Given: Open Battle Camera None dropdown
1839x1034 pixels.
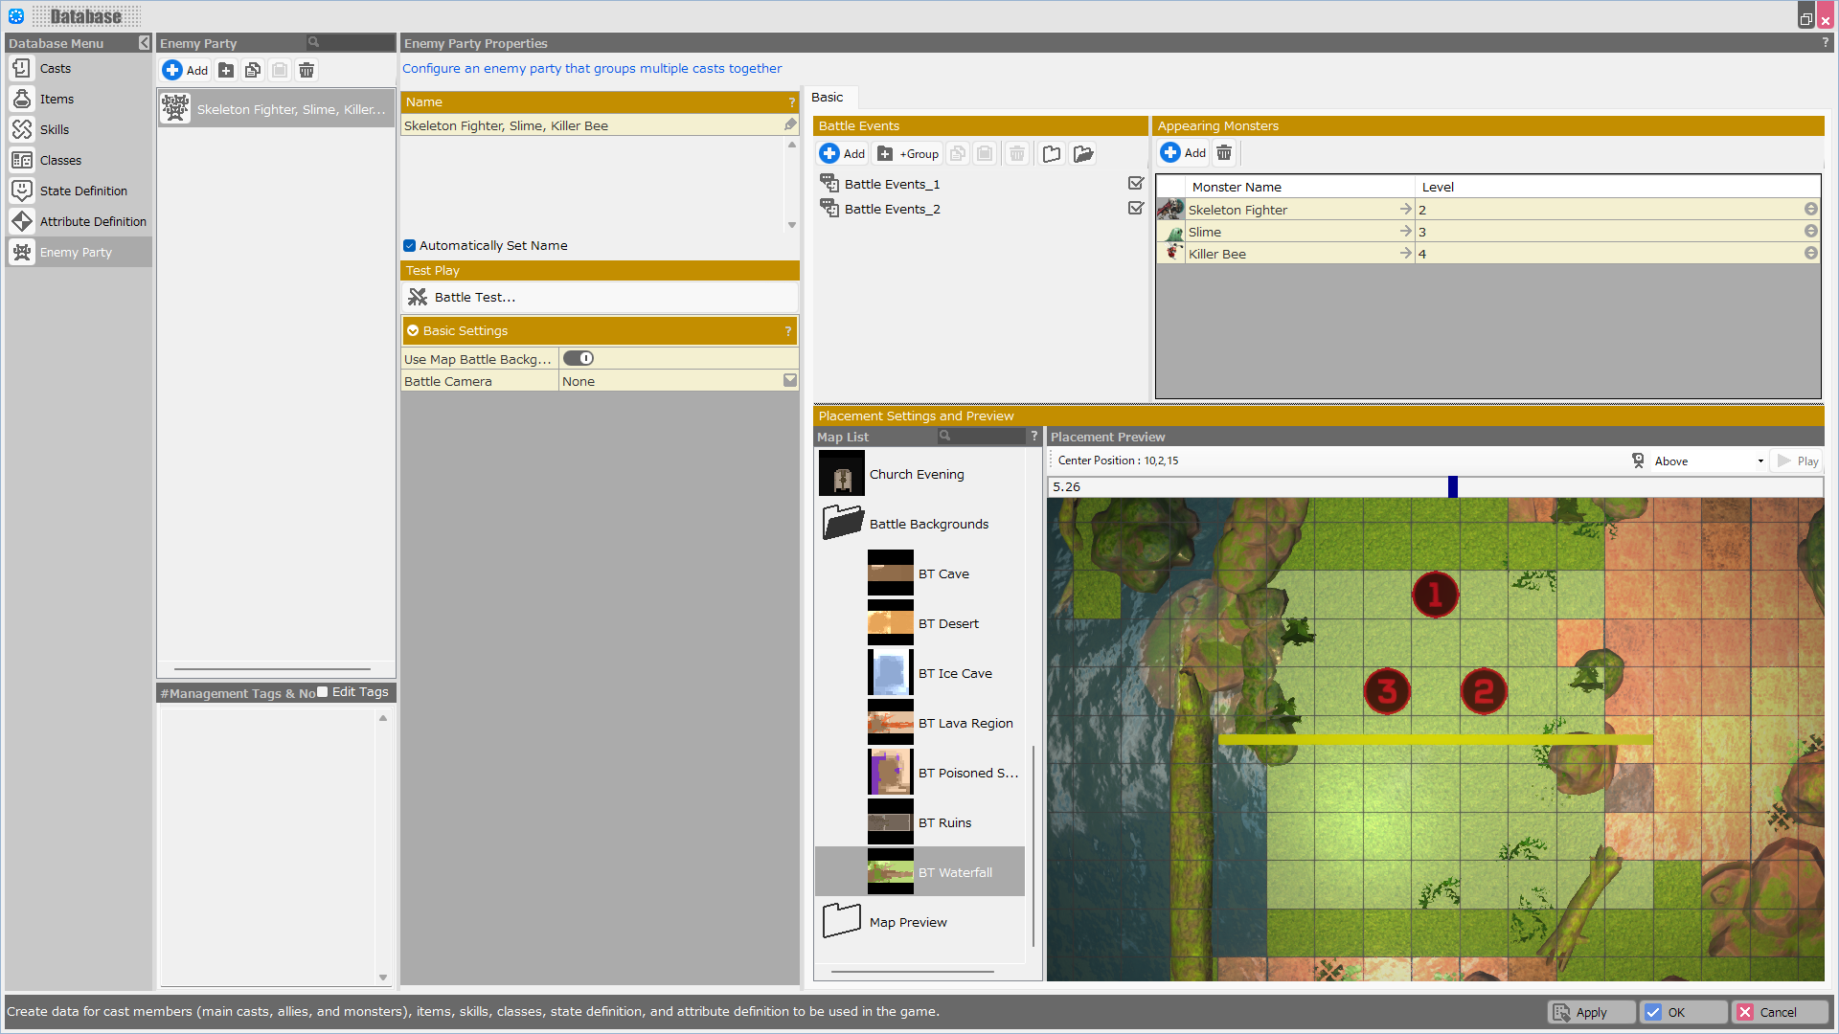Looking at the screenshot, I should pyautogui.click(x=790, y=380).
